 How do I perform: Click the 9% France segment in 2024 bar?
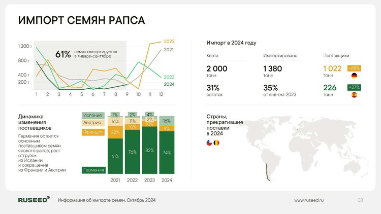pos(167,129)
